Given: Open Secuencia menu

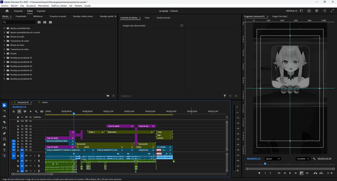Looking at the screenshot, I should click(x=31, y=6).
